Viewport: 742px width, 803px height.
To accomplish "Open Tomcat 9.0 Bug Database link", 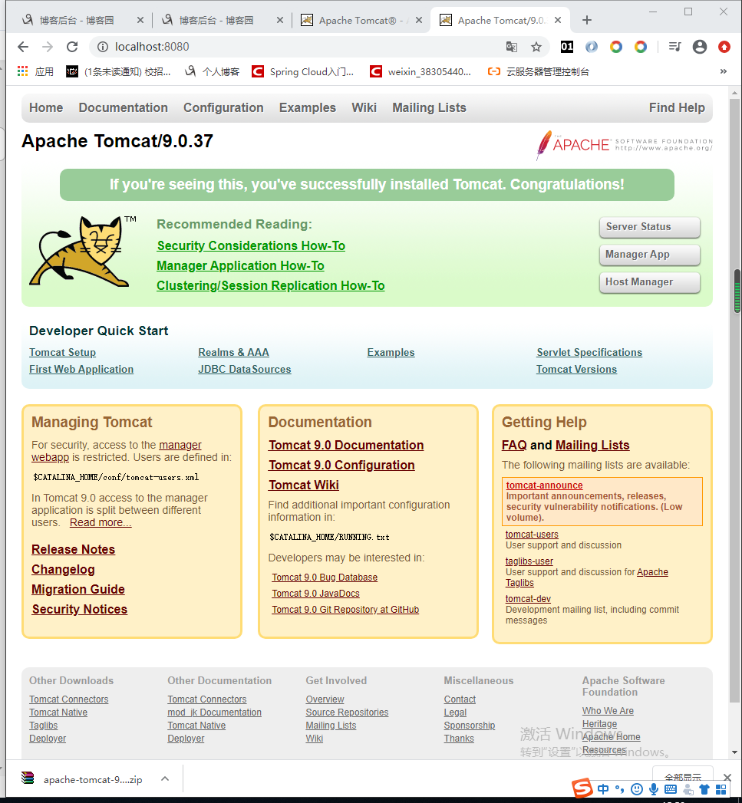I will click(325, 578).
